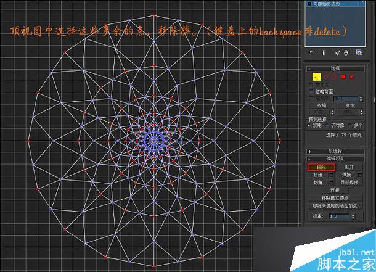
Task: Click 扩大 (Grow) button
Action: (350, 105)
